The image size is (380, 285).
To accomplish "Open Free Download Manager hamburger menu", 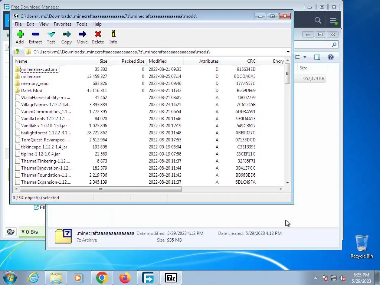I will click(x=334, y=21).
